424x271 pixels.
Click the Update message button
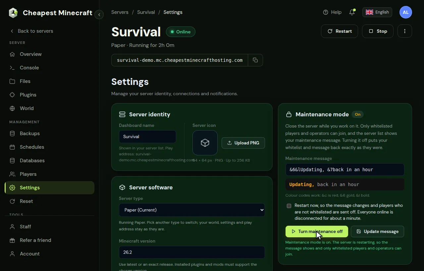click(377, 231)
